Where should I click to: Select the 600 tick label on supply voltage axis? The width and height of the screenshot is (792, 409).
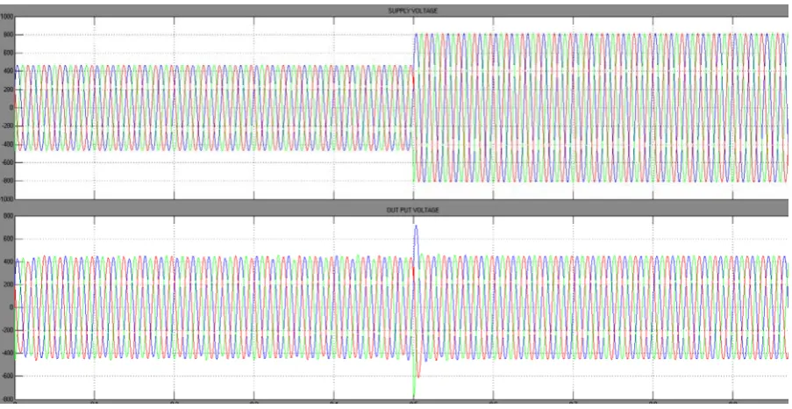click(8, 53)
